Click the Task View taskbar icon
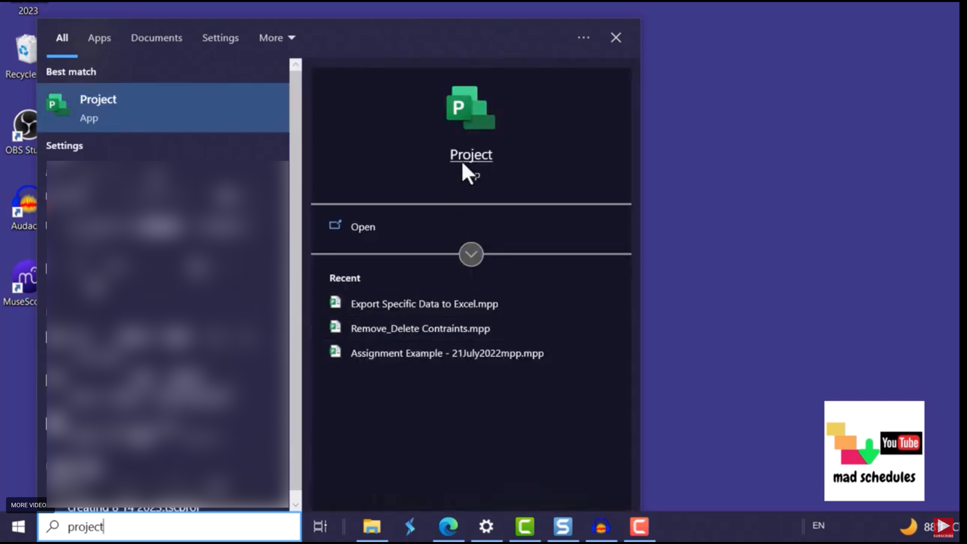The width and height of the screenshot is (967, 544). (x=320, y=527)
